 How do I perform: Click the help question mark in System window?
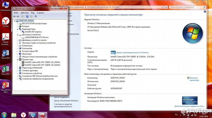(205, 12)
